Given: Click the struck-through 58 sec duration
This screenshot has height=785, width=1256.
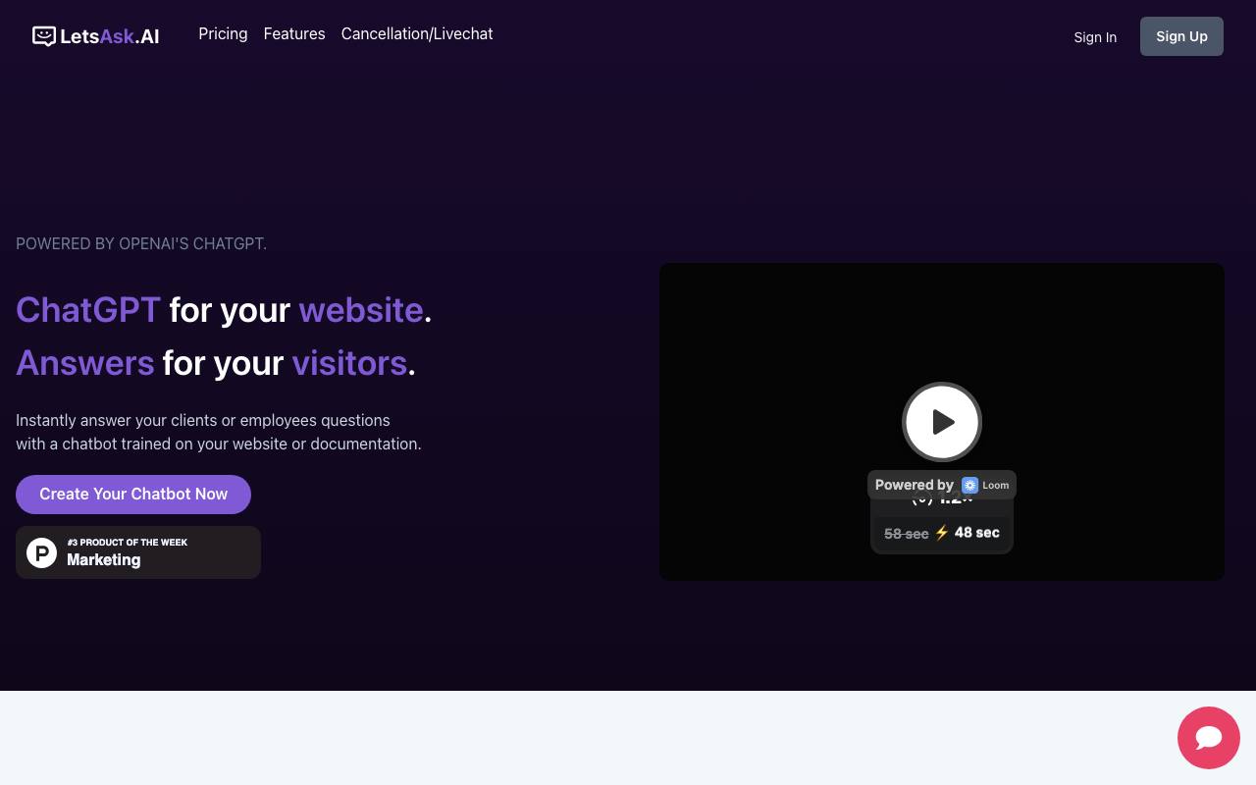Looking at the screenshot, I should pos(906,534).
